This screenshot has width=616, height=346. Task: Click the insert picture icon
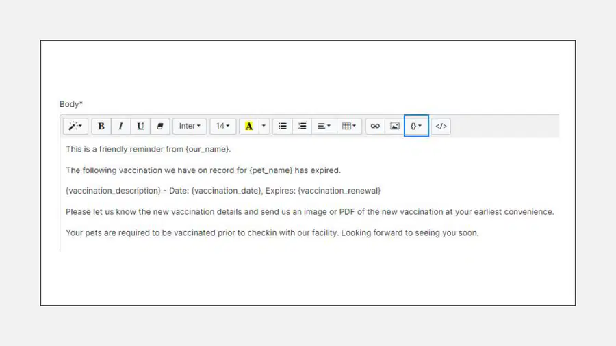coord(394,126)
